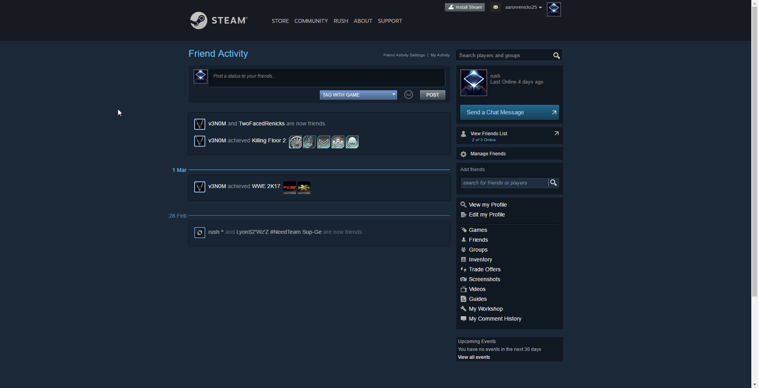The image size is (758, 388).
Task: Go to the SUPPORT page
Action: click(390, 21)
